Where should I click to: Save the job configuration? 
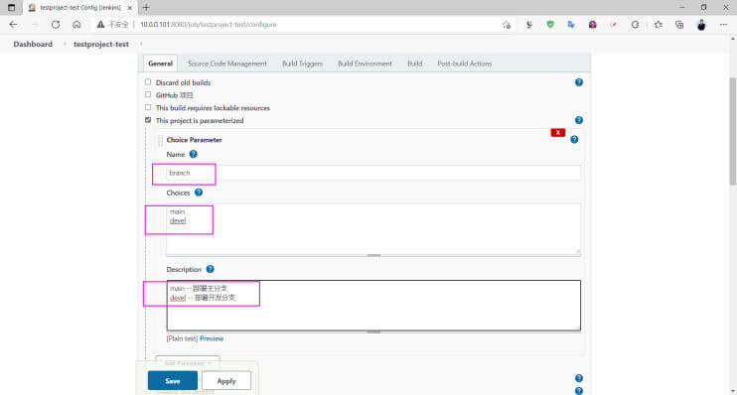173,381
